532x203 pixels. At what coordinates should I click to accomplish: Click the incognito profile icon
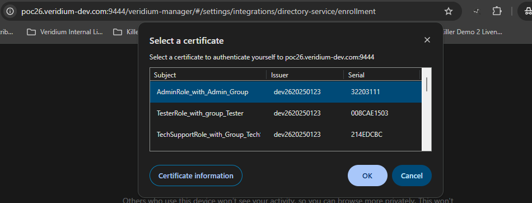(x=528, y=11)
